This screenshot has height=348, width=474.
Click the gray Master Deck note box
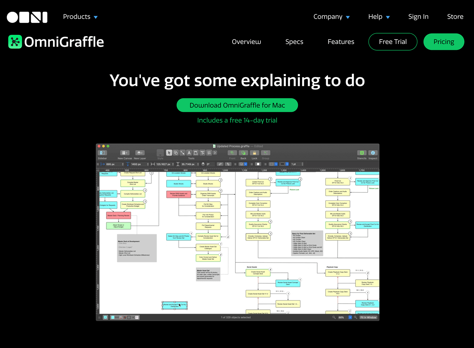(137, 248)
